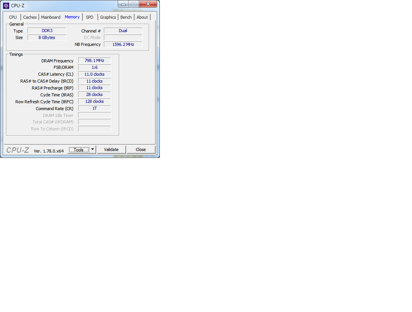The height and width of the screenshot is (312, 412).
Task: Click the RAS# Precharge (tRP) label
Action: click(x=53, y=88)
